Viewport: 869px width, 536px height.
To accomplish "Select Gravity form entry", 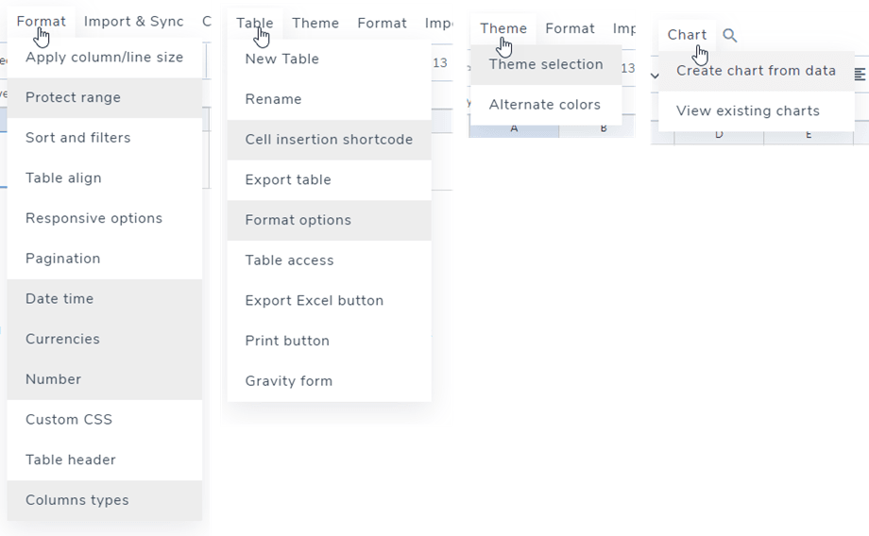I will [288, 381].
